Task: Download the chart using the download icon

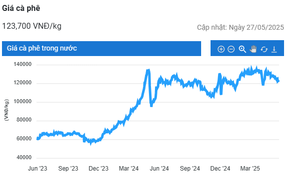Action: (274, 50)
